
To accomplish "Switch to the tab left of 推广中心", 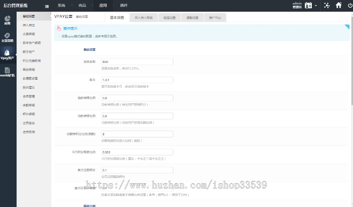I will click(192, 18).
